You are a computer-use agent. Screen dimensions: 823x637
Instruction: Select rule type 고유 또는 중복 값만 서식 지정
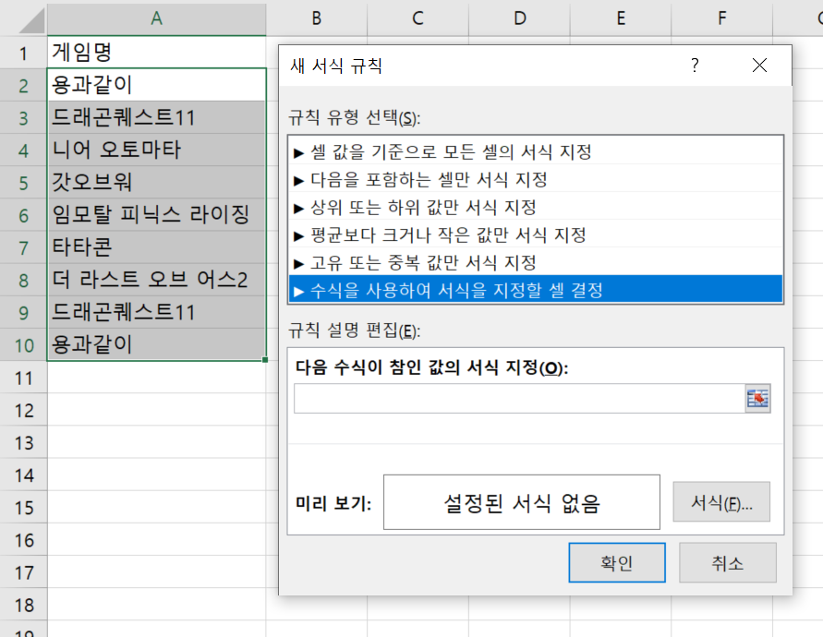[x=536, y=262]
